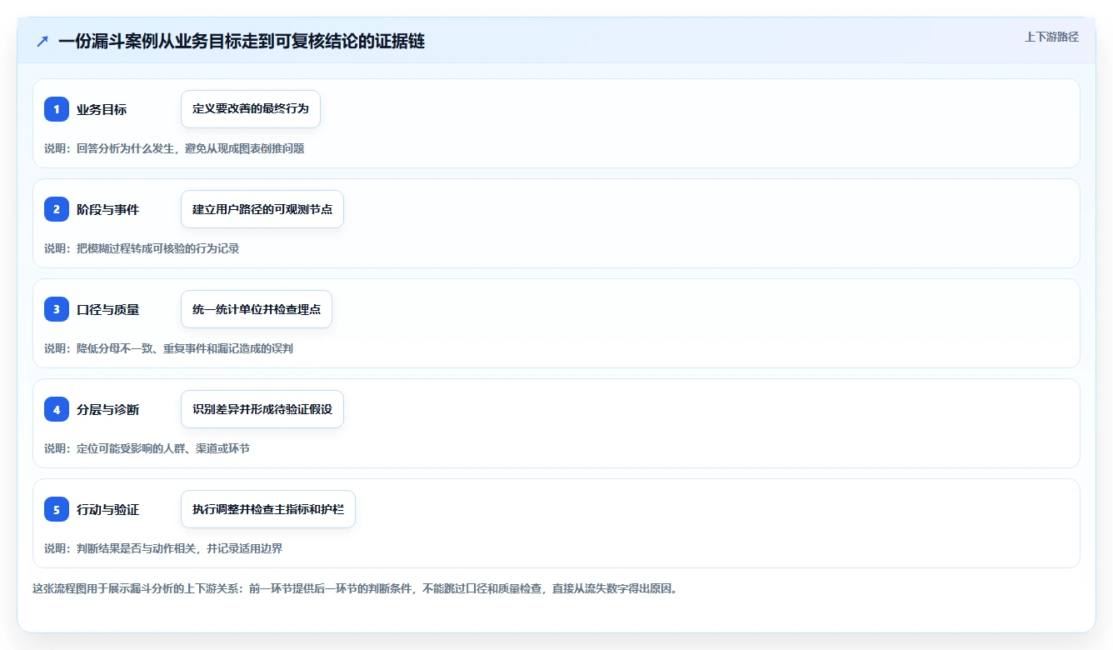Click the 行动与验证 step label
Screen dimensions: 1113x650
point(108,509)
